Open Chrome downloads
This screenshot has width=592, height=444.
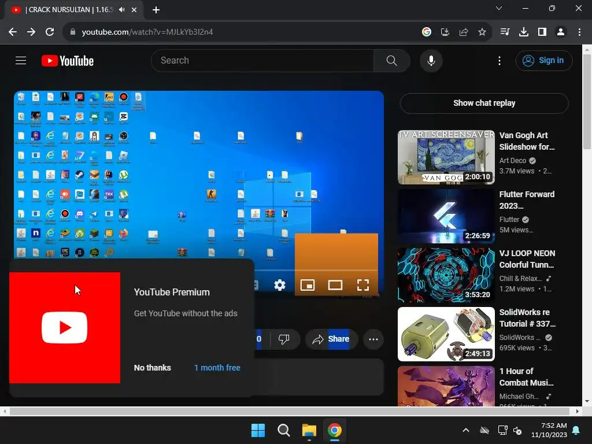point(523,32)
